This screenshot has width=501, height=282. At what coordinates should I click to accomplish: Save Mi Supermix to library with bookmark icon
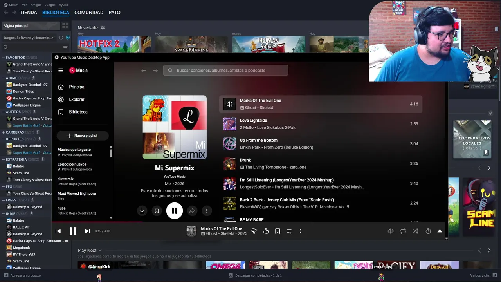click(x=157, y=211)
